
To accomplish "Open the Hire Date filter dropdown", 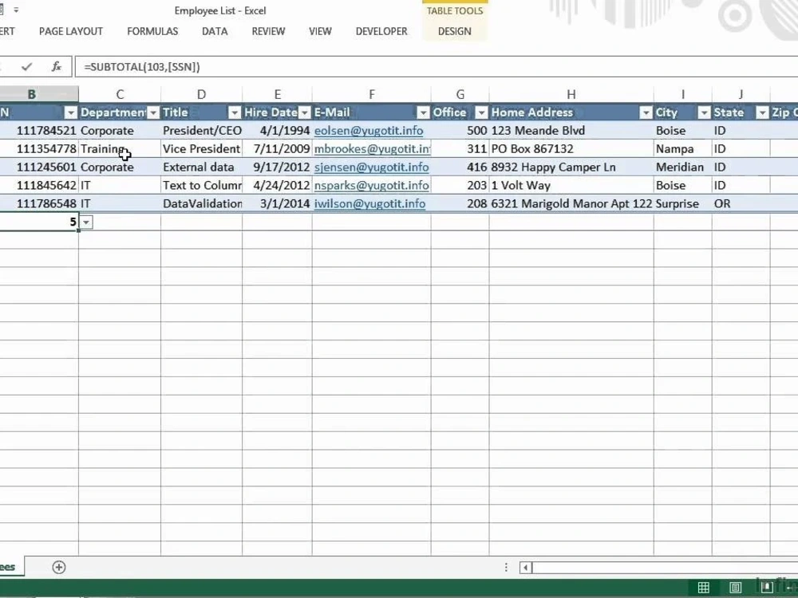I will pyautogui.click(x=304, y=112).
